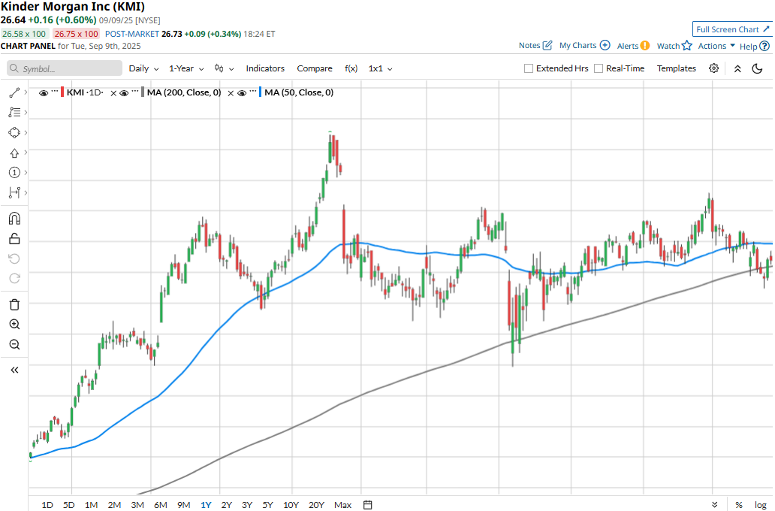
Task: Expand the Actions dropdown
Action: (x=716, y=46)
